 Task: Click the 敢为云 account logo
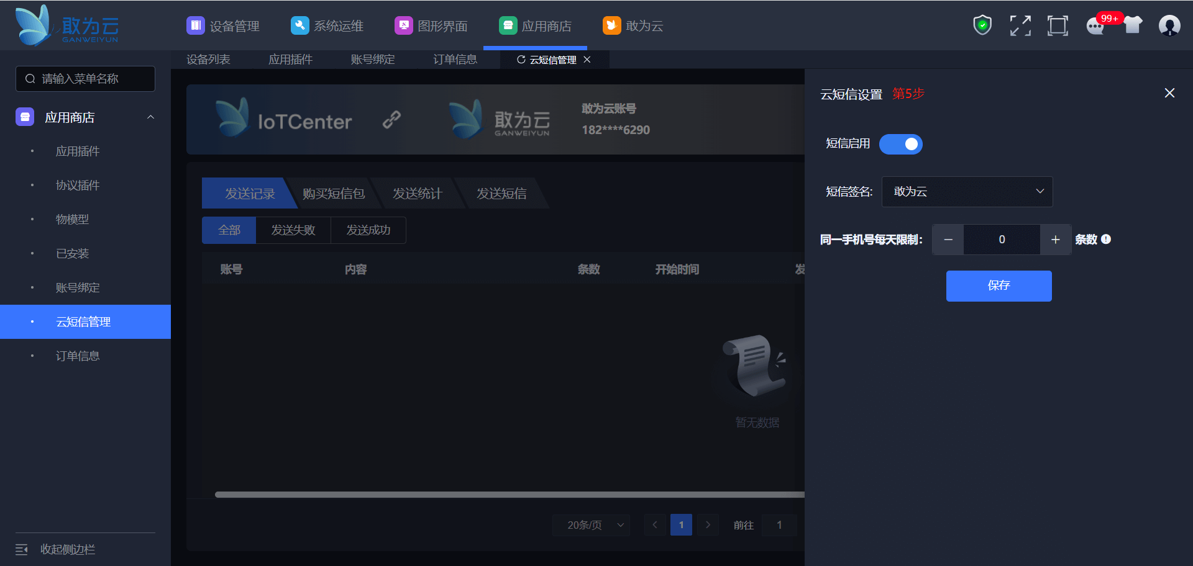pyautogui.click(x=500, y=119)
